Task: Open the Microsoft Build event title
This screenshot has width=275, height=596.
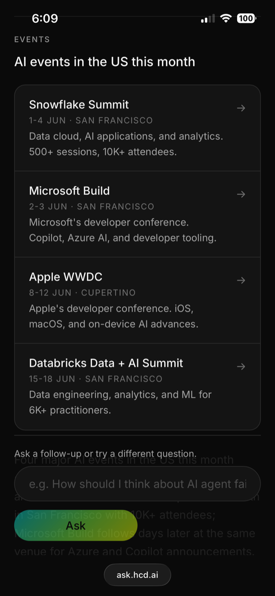Action: [x=69, y=191]
